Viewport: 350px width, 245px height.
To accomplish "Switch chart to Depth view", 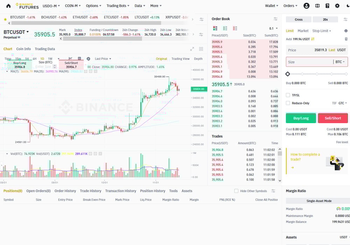I will pyautogui.click(x=198, y=59).
